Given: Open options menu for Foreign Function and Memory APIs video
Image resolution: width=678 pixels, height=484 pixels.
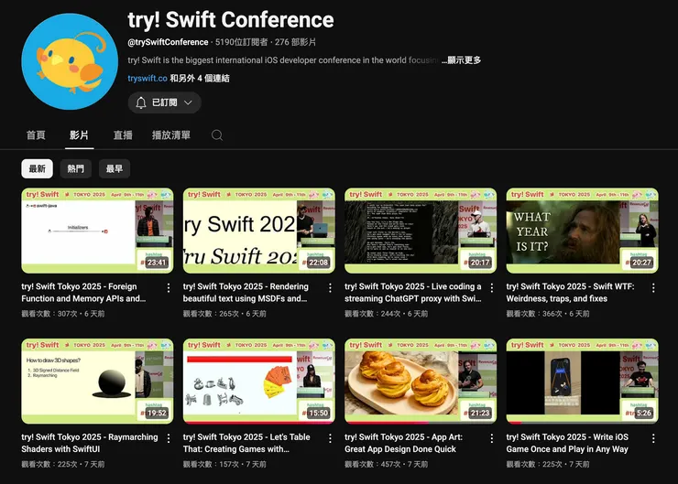Looking at the screenshot, I should coord(169,288).
